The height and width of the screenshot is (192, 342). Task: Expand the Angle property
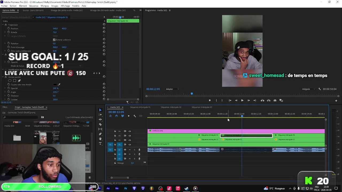click(5, 92)
